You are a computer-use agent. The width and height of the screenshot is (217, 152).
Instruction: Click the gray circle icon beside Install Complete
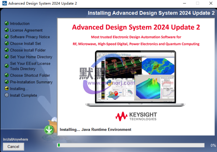7,95
